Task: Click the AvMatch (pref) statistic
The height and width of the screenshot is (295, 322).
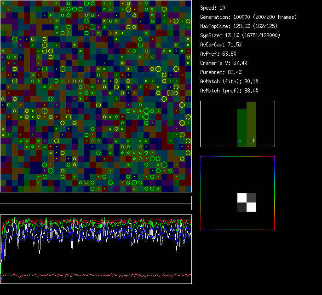Action: 229,91
